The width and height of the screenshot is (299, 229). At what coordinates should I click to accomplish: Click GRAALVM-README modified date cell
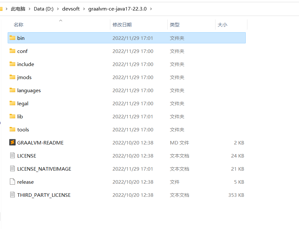133,143
